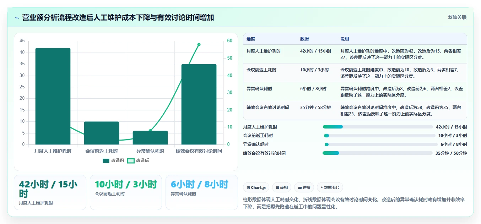Click x-axis label 绩效会议有效讨论时间
This screenshot has height=224, width=481.
coord(199,151)
